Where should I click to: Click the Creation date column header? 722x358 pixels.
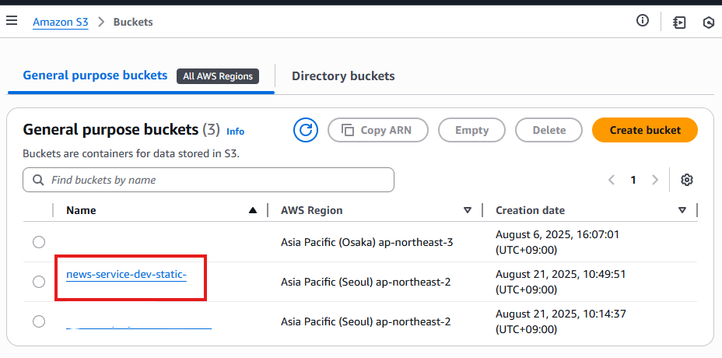coord(530,211)
